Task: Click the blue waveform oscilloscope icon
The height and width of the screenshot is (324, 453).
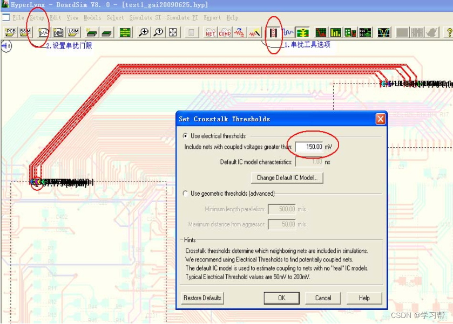Action: [288, 32]
